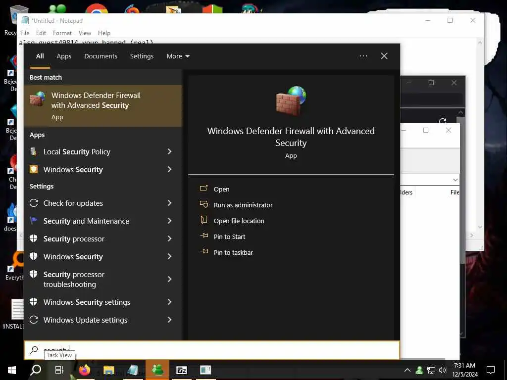Choose Run as administrator
The height and width of the screenshot is (380, 507).
coord(243,205)
